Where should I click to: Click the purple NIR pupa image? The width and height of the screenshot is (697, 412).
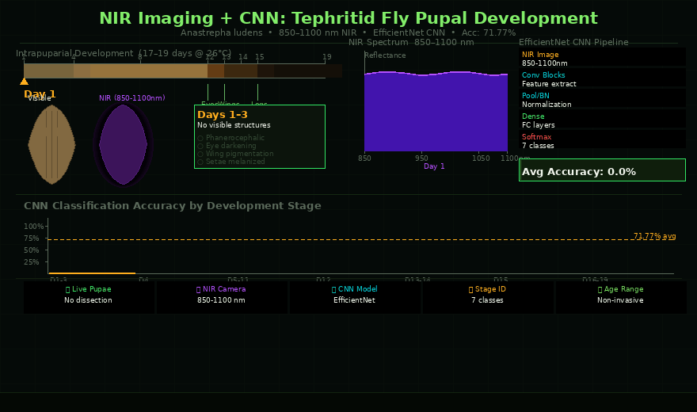tap(123, 144)
